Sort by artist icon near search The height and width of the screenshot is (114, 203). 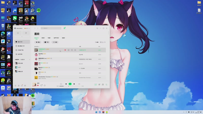click(x=103, y=42)
